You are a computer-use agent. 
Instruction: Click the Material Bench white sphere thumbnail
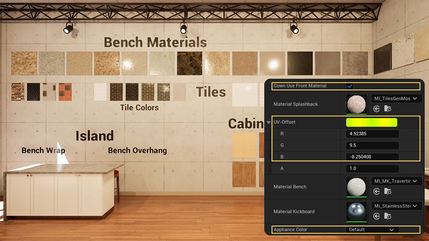(356, 187)
